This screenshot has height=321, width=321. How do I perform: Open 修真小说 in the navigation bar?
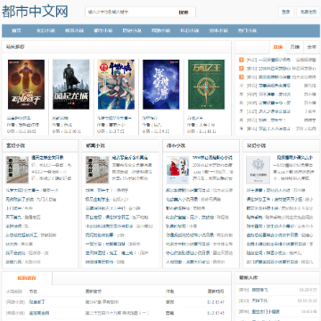[74, 30]
